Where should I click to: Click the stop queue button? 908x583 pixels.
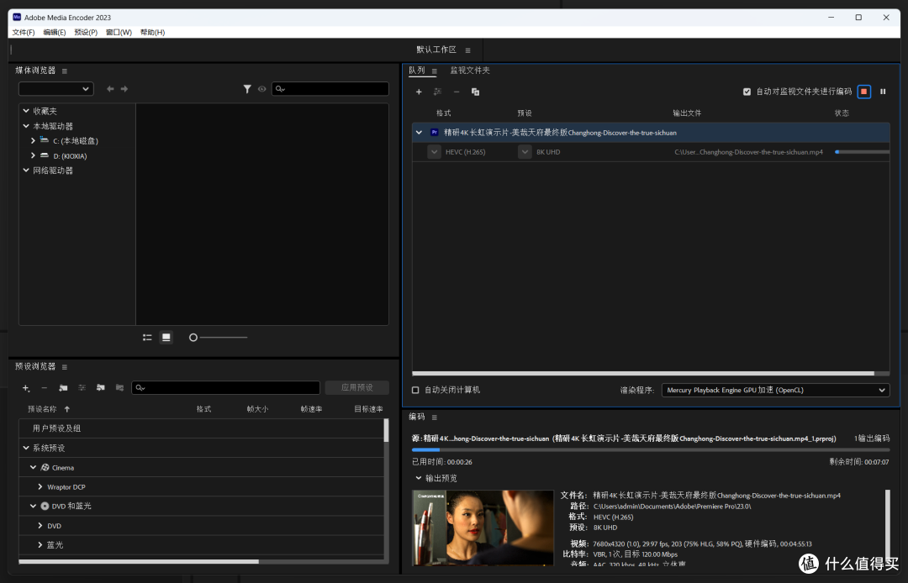863,92
